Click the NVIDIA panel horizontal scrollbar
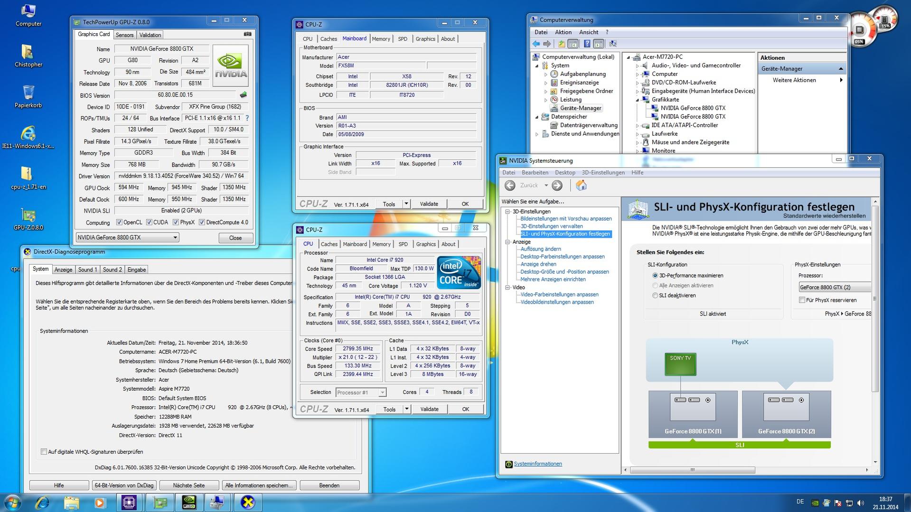Image resolution: width=911 pixels, height=512 pixels. (692, 470)
